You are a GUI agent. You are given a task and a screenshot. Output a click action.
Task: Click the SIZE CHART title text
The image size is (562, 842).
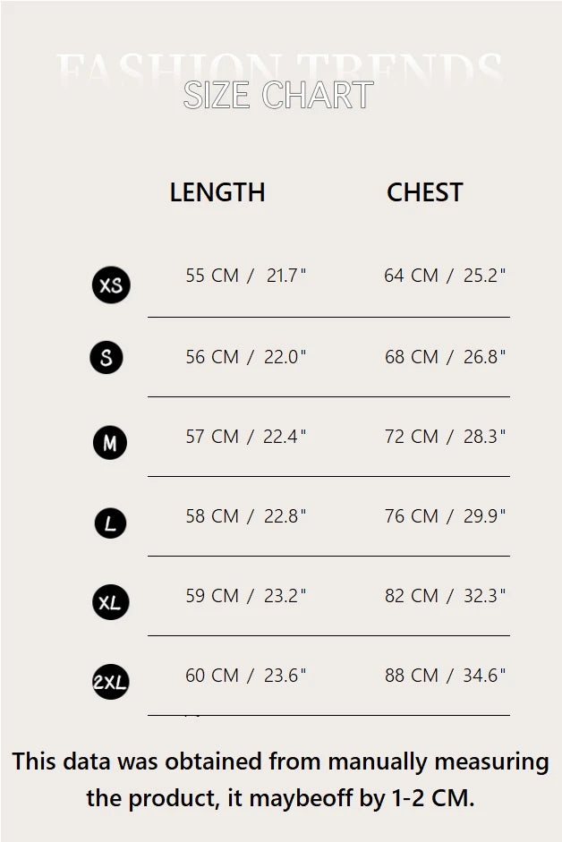pyautogui.click(x=277, y=95)
